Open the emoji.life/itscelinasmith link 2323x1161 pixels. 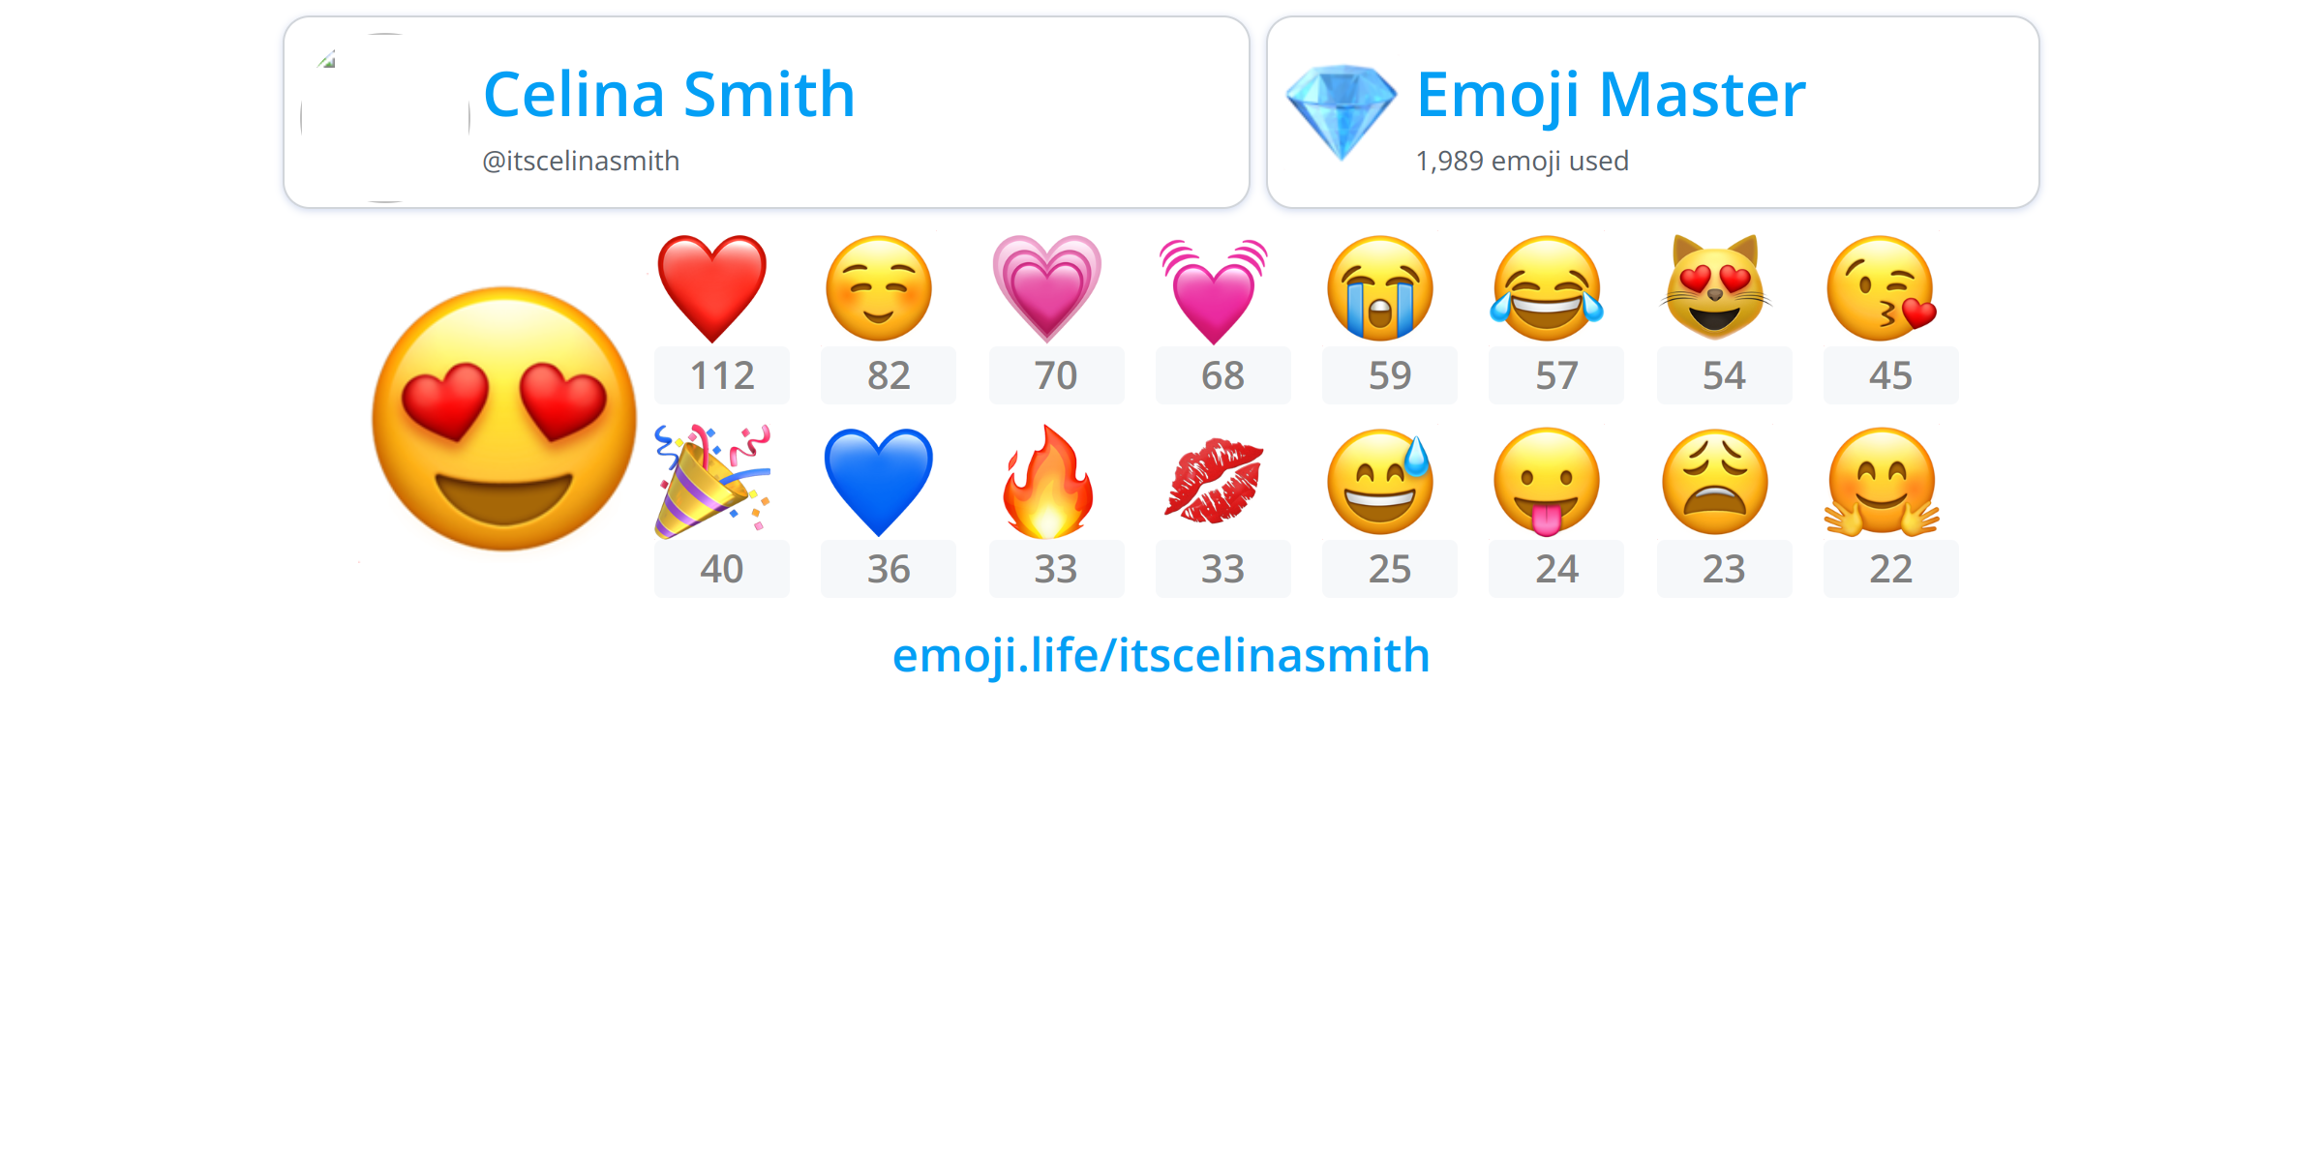[1161, 655]
